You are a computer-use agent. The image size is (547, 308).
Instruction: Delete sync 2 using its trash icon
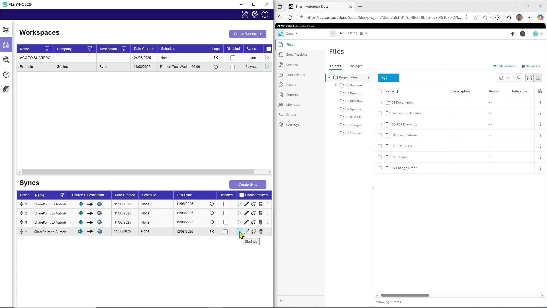click(260, 213)
